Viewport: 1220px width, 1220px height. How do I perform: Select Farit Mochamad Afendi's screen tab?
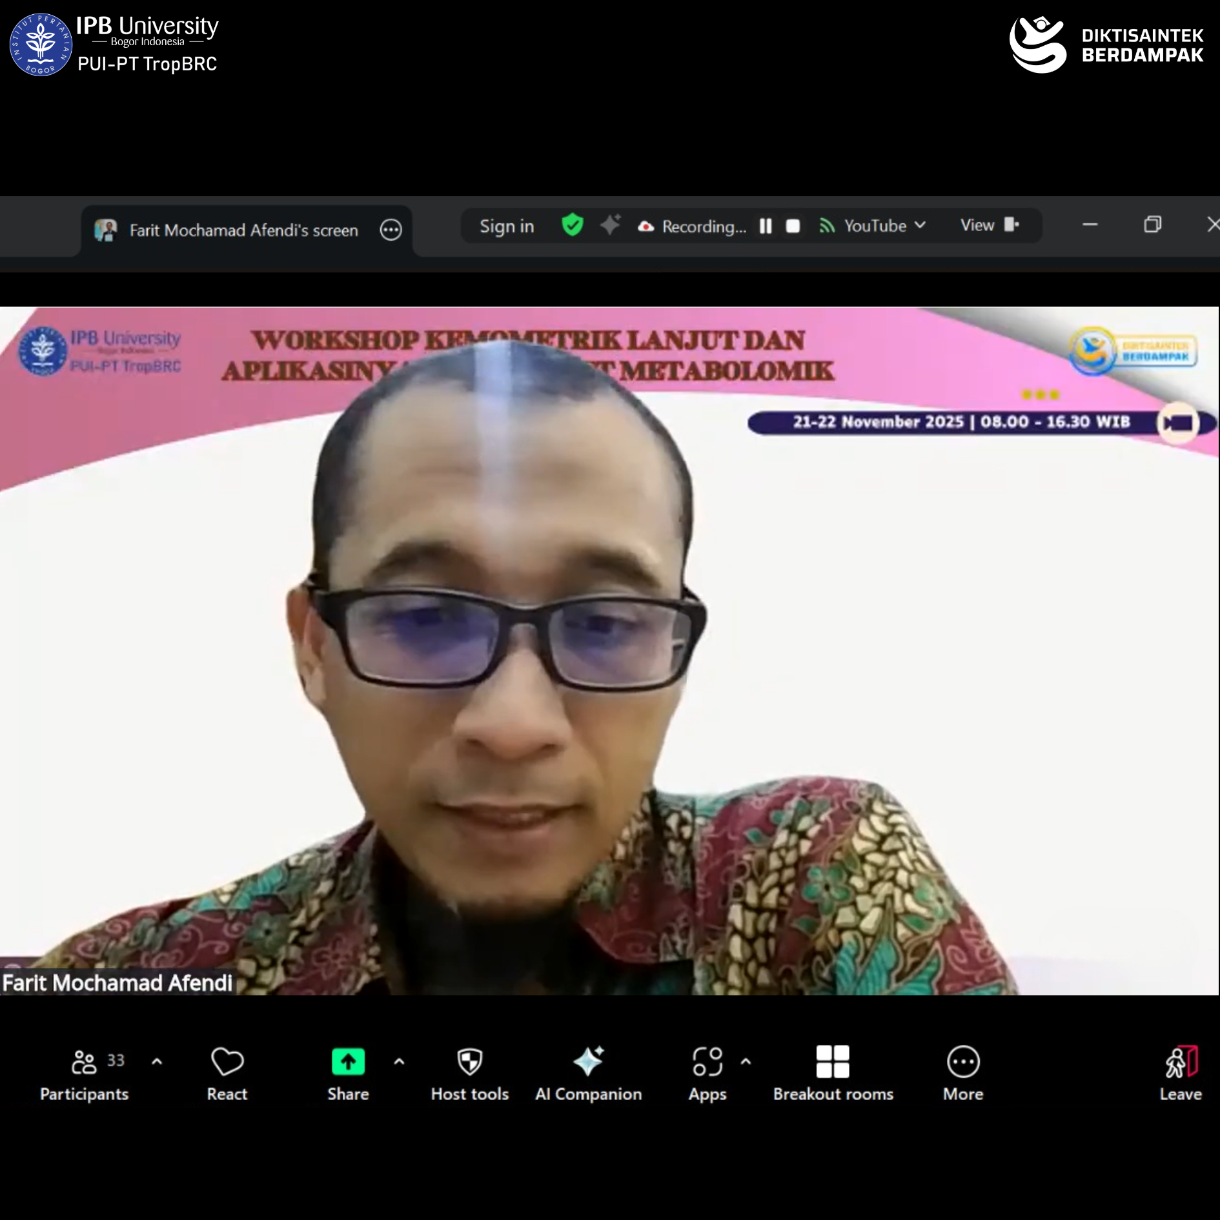[x=232, y=230]
